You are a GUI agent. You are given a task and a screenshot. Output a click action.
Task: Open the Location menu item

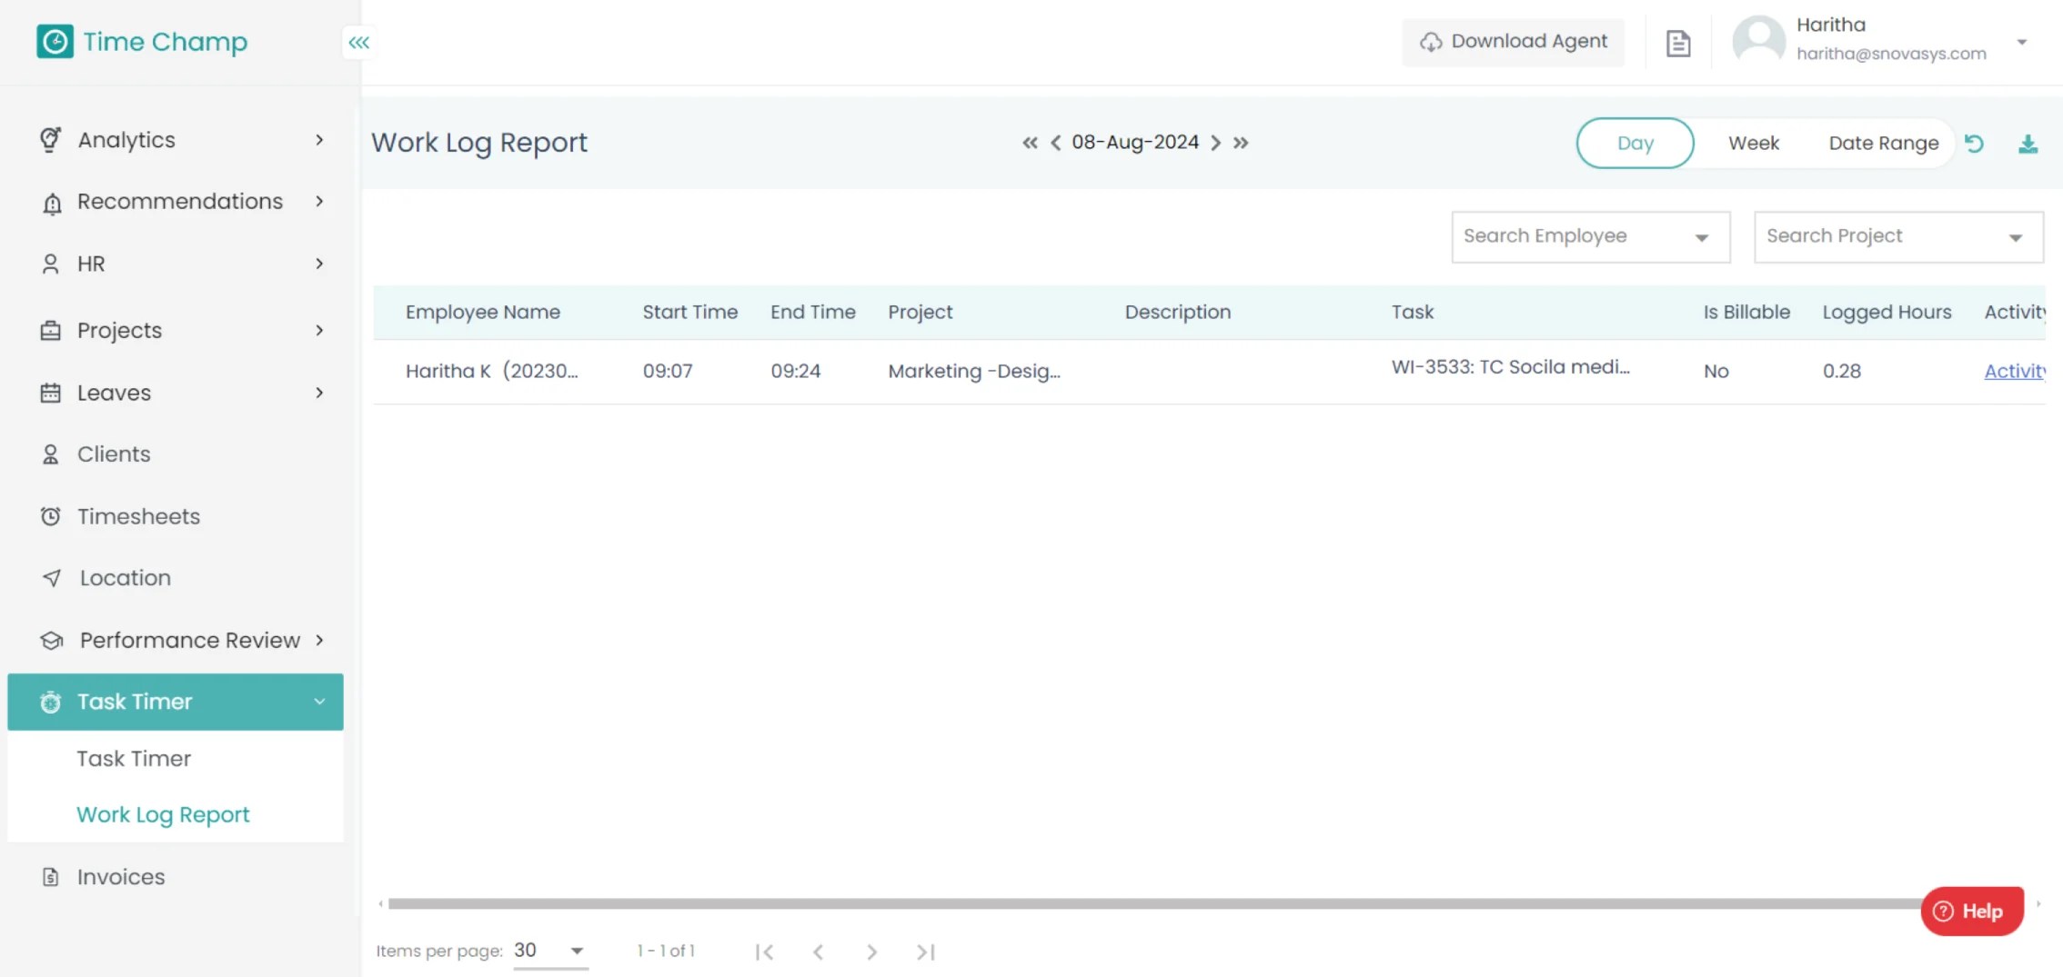(x=175, y=578)
